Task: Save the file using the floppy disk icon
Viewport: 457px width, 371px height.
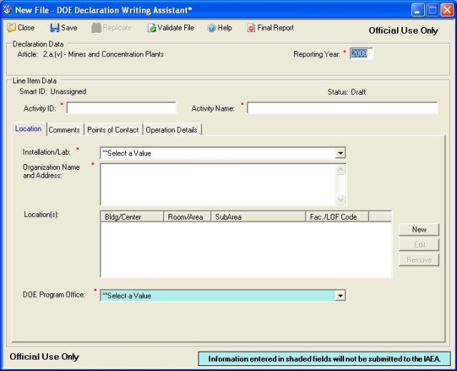Action: tap(54, 28)
